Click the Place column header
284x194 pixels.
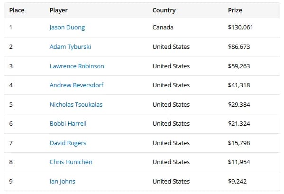point(17,10)
